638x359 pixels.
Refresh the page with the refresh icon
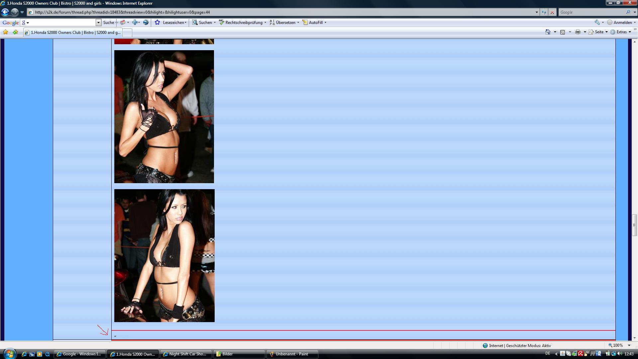[x=544, y=12]
